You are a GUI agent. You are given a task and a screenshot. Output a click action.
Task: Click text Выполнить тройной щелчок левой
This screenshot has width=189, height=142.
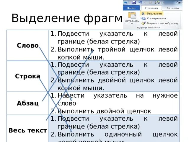point(118,49)
